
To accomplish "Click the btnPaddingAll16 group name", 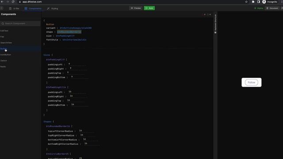I will click(56, 87).
